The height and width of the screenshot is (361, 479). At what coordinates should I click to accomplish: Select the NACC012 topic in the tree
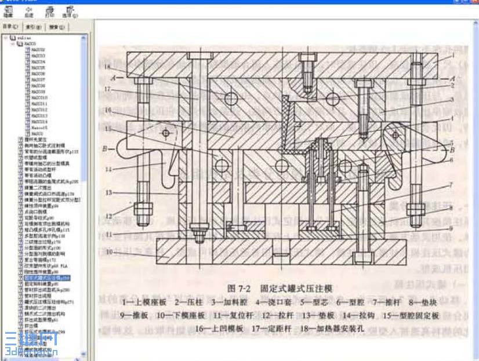[39, 110]
